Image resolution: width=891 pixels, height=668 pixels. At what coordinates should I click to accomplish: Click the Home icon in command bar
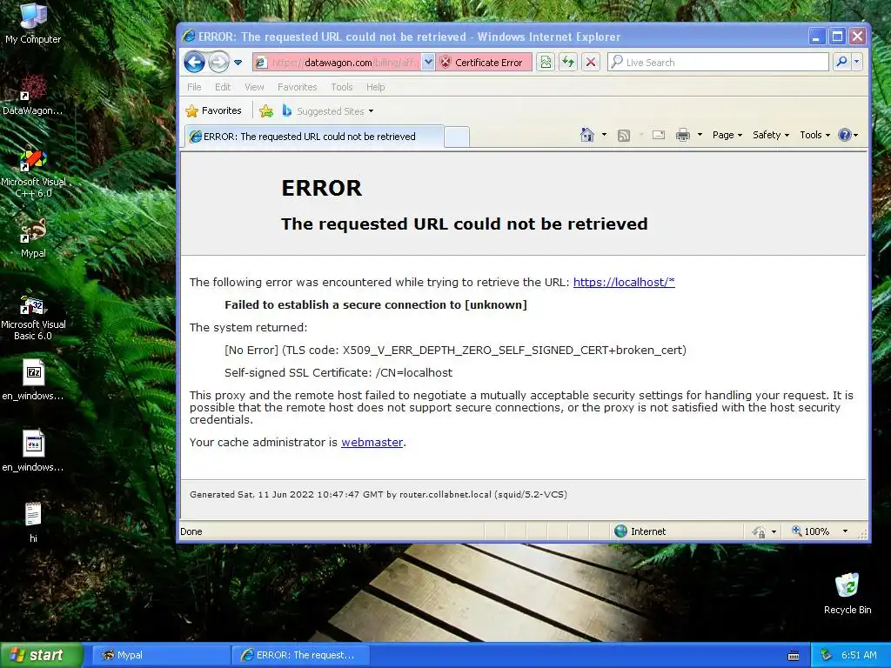pos(587,135)
